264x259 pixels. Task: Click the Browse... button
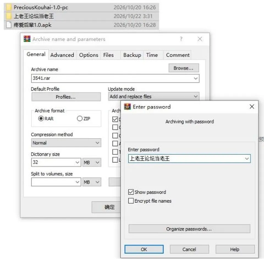coord(184,68)
